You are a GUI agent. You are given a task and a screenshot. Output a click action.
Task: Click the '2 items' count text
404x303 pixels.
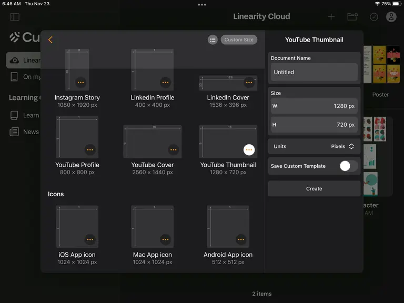(262, 294)
